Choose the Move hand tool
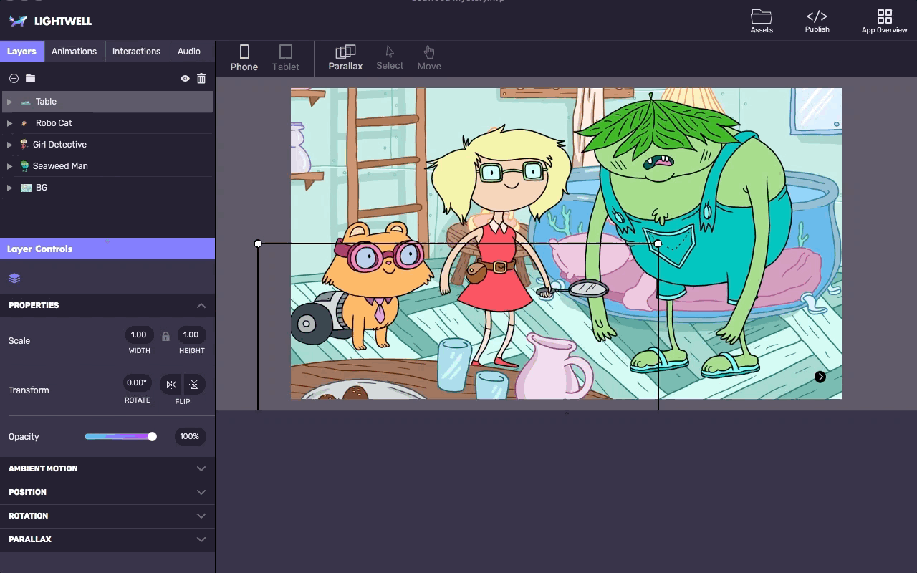Image resolution: width=917 pixels, height=573 pixels. 429,58
